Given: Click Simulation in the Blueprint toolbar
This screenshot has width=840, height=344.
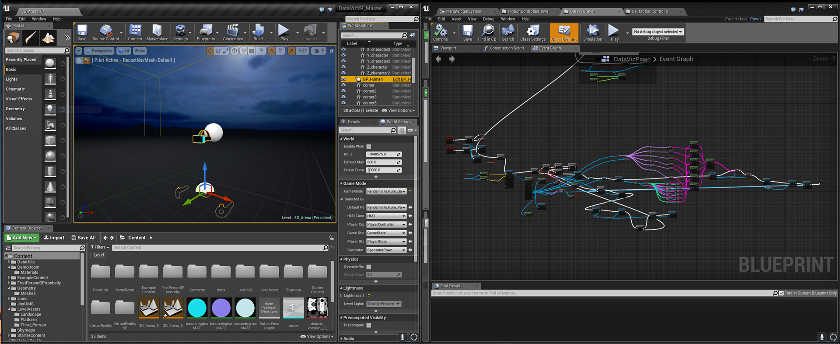Looking at the screenshot, I should click(x=592, y=33).
